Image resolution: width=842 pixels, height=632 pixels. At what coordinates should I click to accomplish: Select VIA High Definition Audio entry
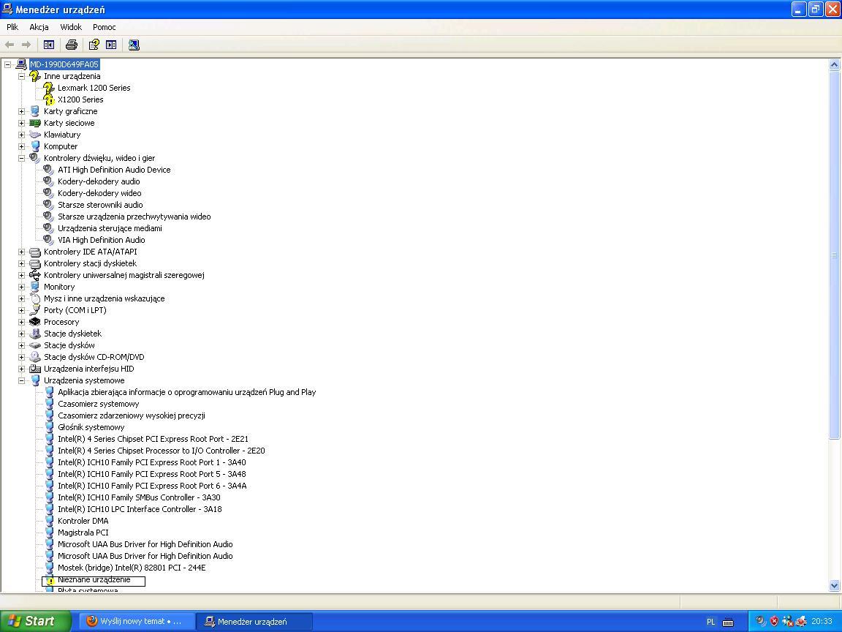102,240
